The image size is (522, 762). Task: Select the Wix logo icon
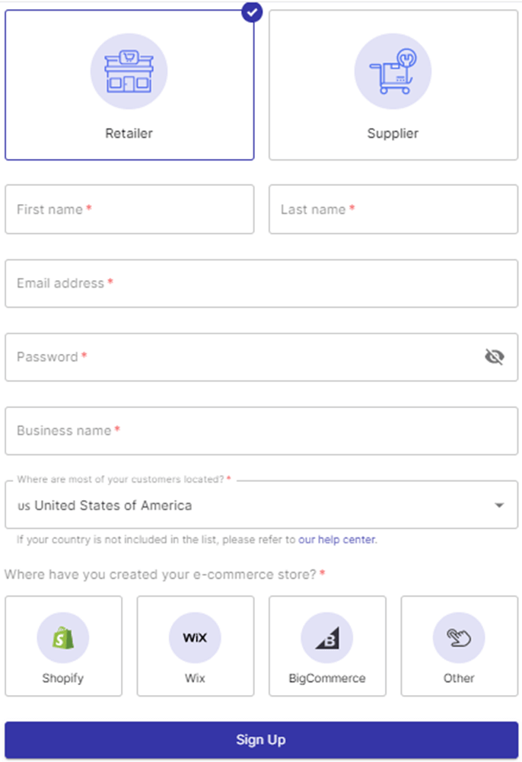195,638
